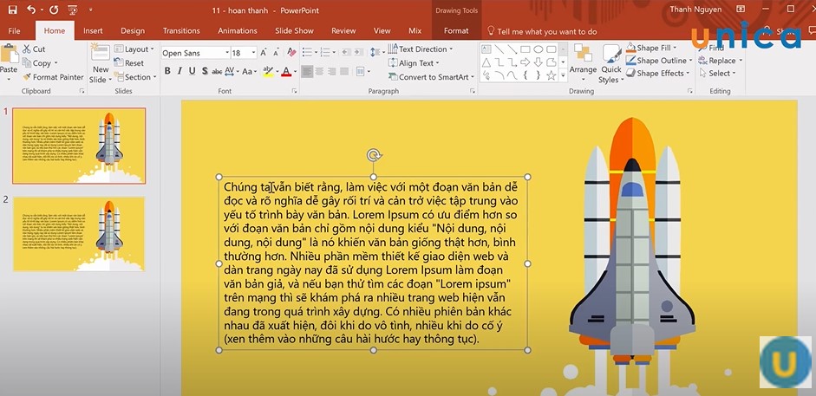
Task: Select the Right Arrow shape
Action: pyautogui.click(x=526, y=62)
